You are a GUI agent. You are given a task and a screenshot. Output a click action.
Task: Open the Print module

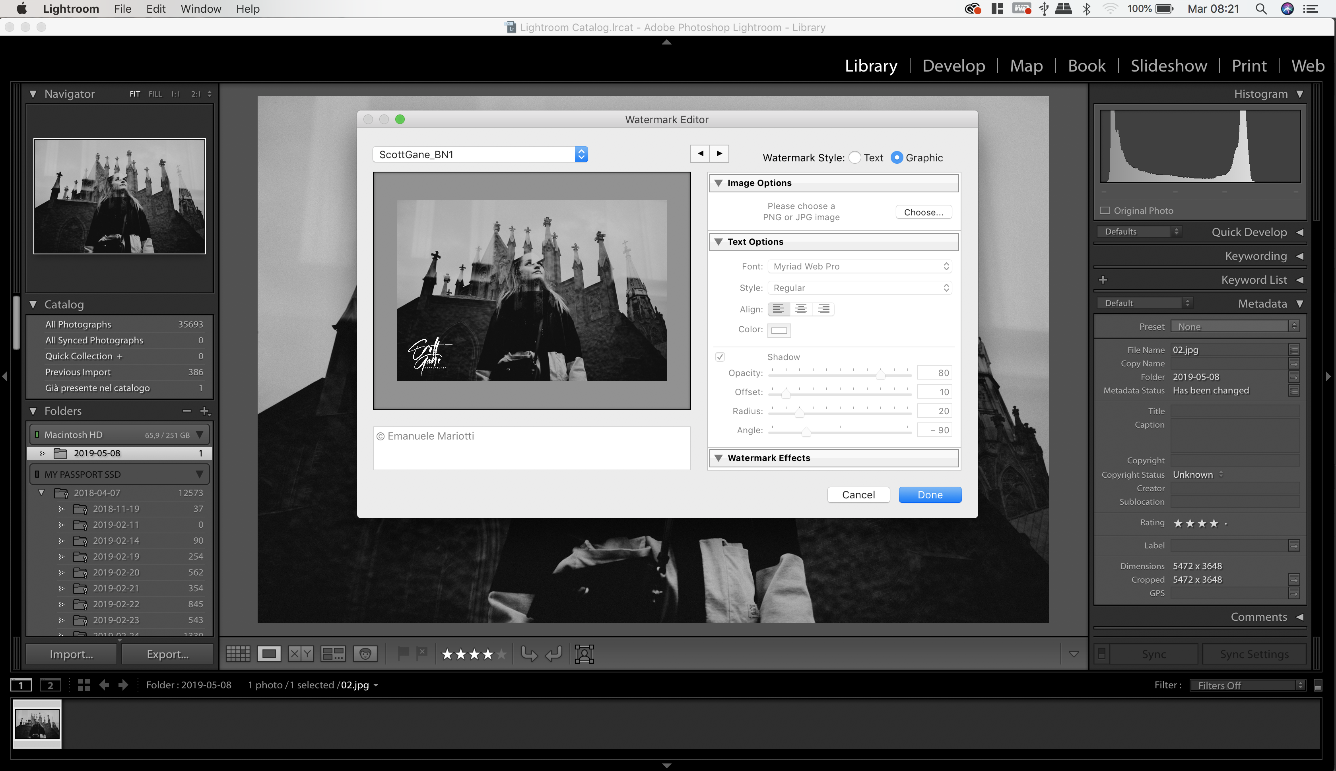coord(1249,66)
